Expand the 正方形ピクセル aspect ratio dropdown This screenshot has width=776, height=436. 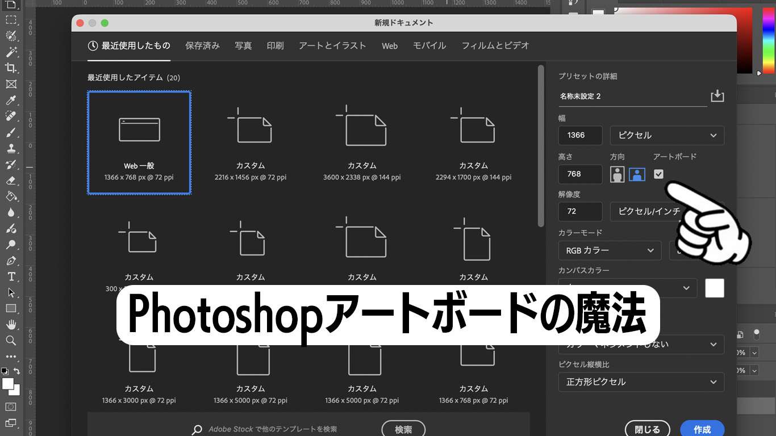point(641,382)
